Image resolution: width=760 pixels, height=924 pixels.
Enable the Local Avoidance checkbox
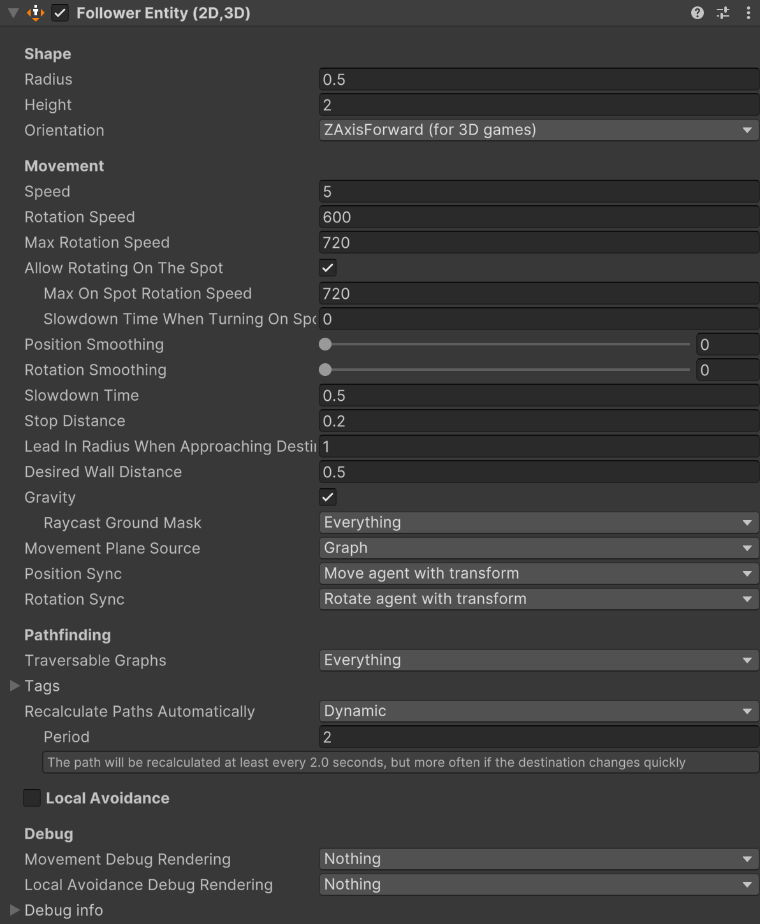[32, 798]
